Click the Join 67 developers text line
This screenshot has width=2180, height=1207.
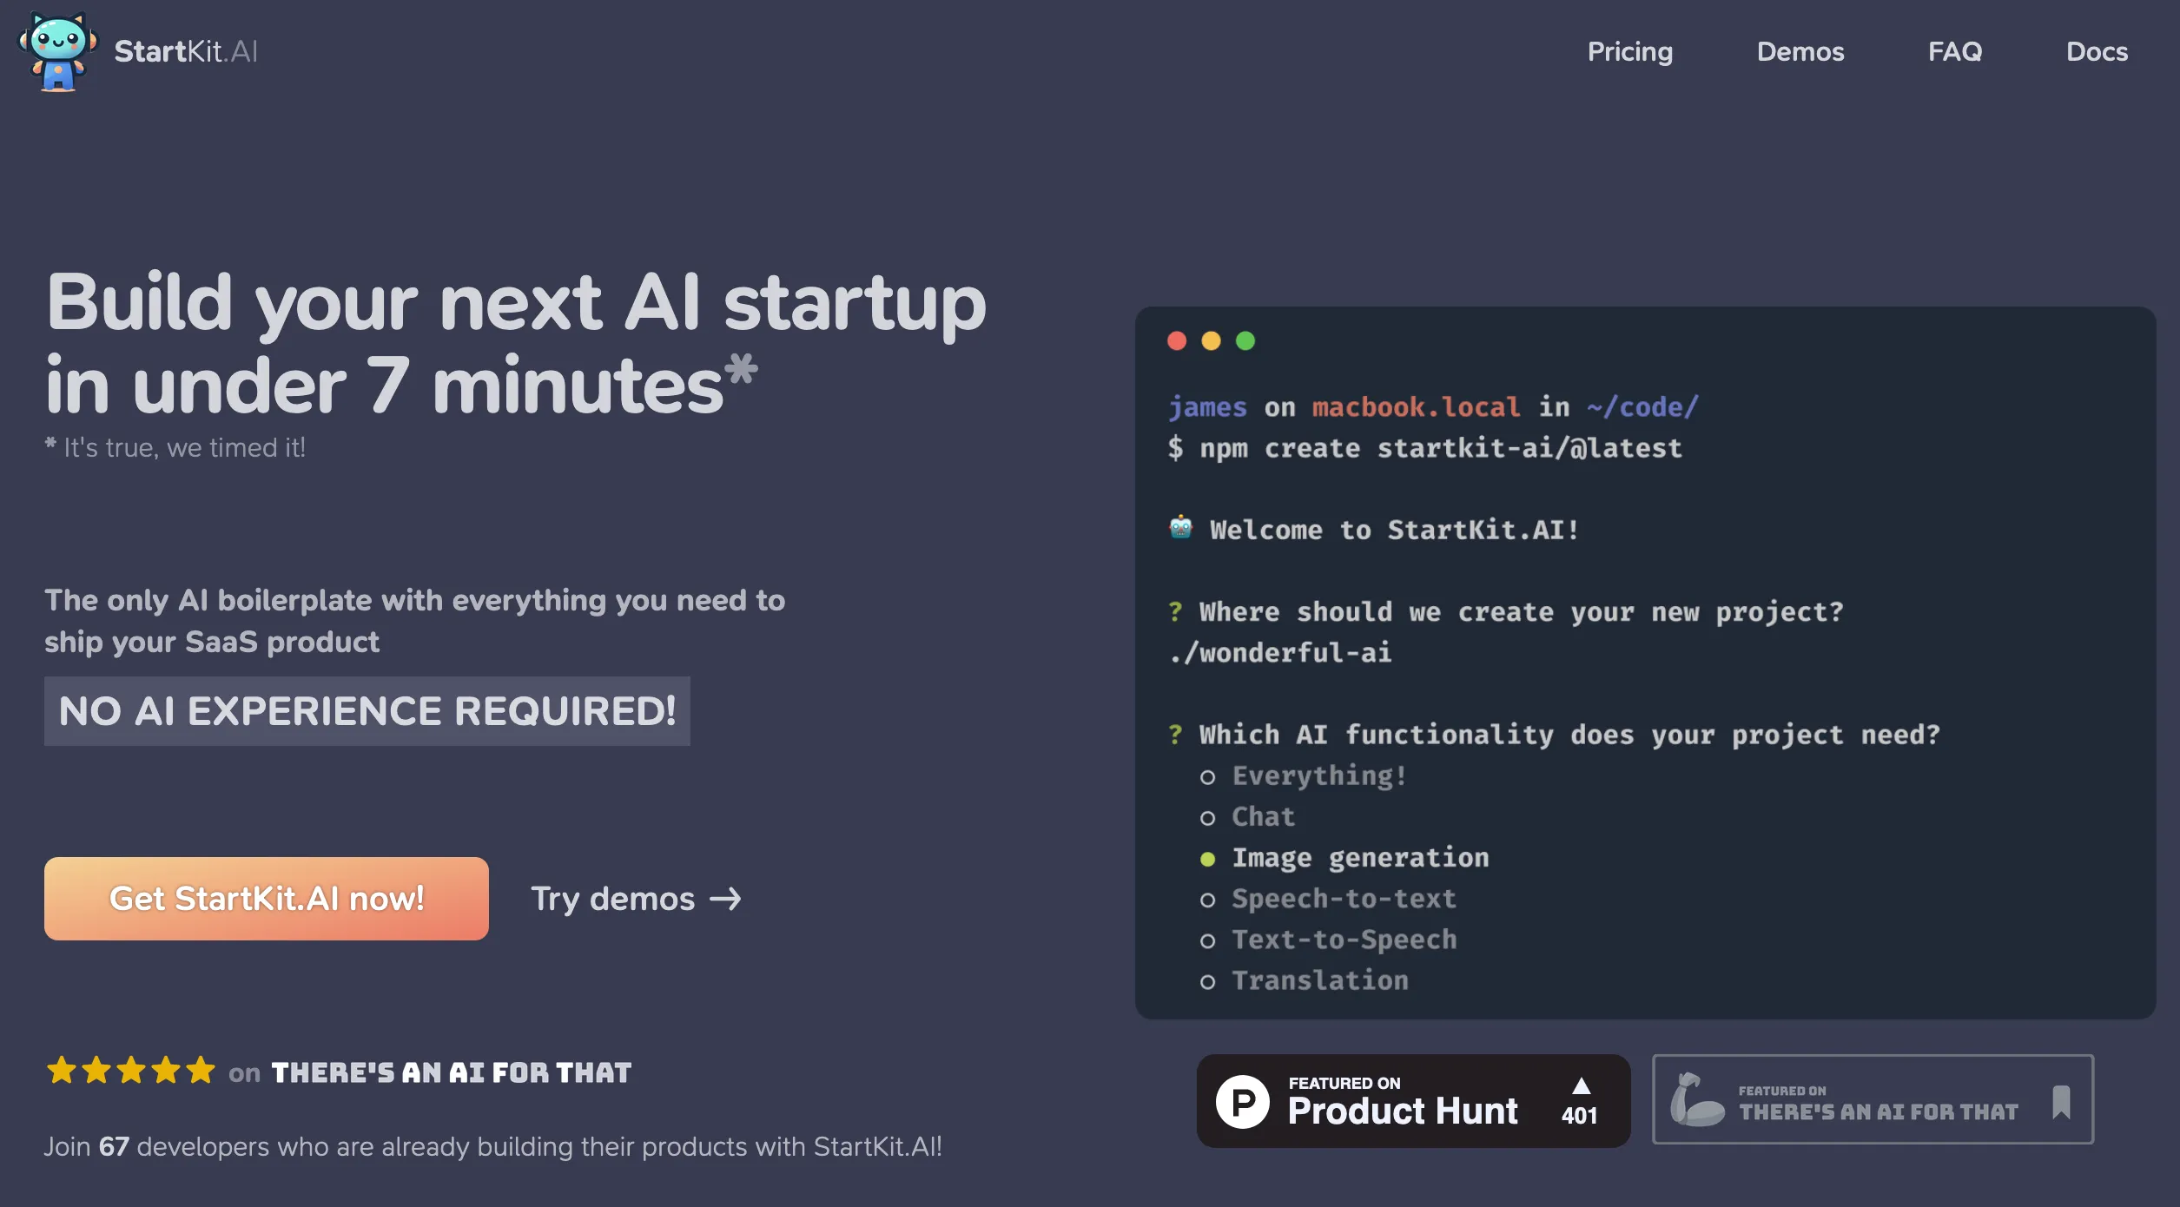point(493,1146)
